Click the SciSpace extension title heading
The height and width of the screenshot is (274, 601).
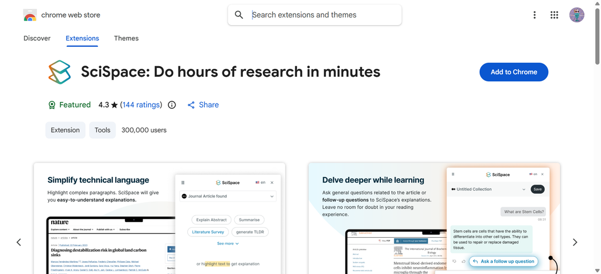[x=230, y=72]
